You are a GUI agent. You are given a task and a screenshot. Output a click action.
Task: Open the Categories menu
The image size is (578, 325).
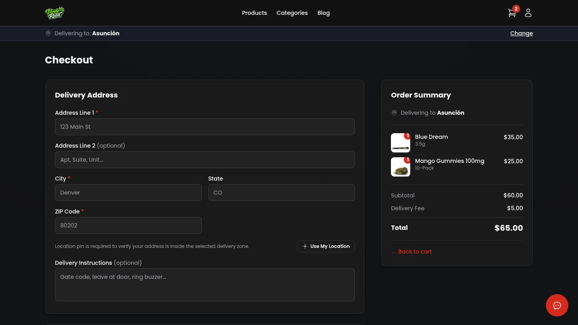292,13
